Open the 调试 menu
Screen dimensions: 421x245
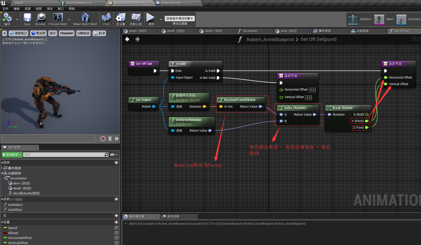click(x=50, y=9)
